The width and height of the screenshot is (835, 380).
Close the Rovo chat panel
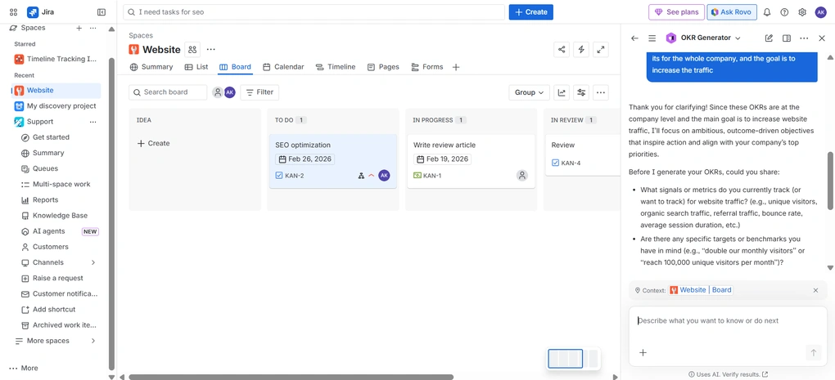[x=822, y=38]
